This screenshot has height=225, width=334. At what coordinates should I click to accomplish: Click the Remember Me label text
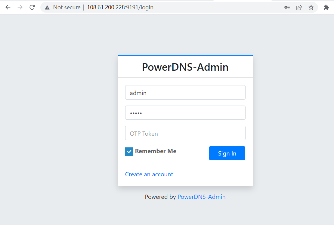coord(156,151)
